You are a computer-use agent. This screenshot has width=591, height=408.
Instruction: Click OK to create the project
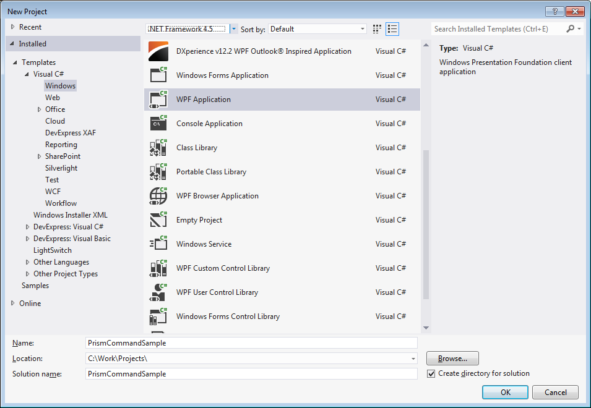(x=505, y=392)
